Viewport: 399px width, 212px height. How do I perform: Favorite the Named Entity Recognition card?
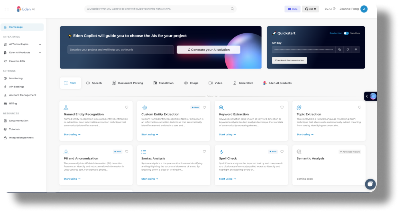[x=127, y=107]
